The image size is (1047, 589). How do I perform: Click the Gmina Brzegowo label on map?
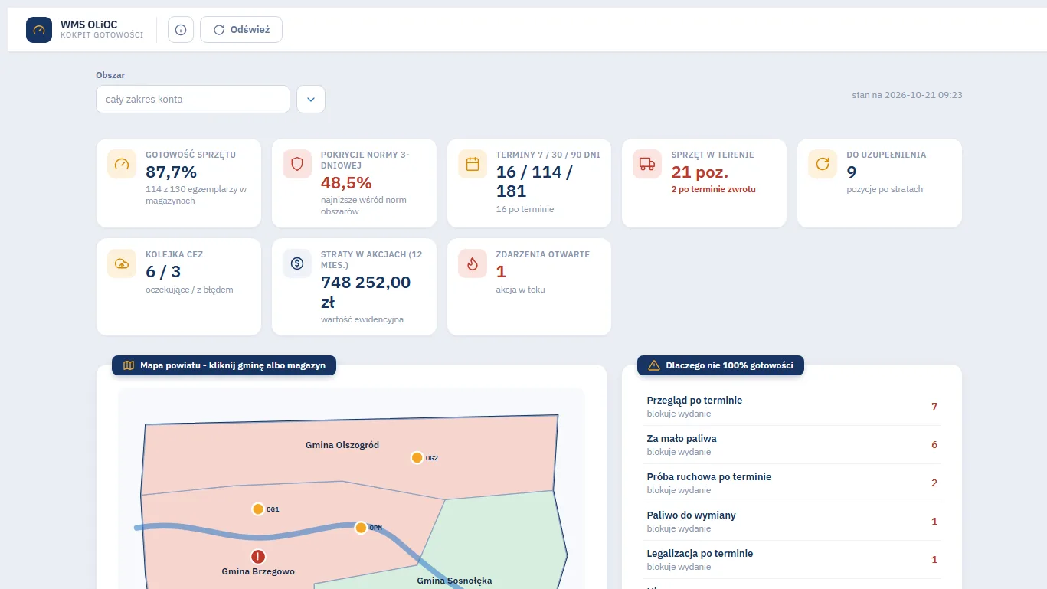258,571
